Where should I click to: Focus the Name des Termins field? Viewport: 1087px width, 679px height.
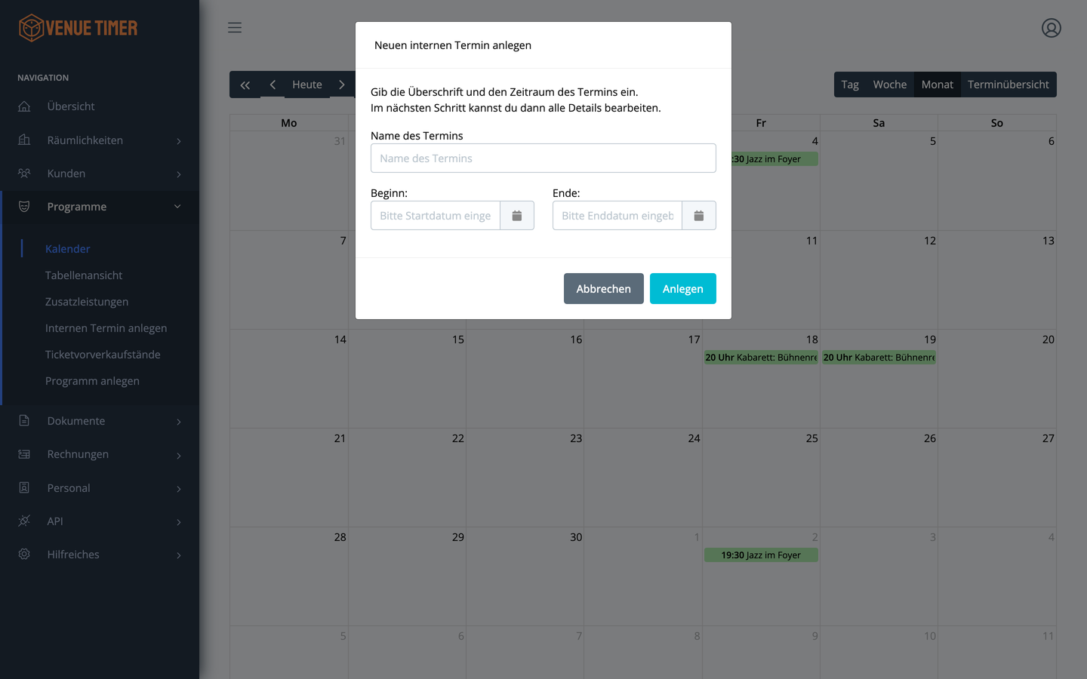543,158
